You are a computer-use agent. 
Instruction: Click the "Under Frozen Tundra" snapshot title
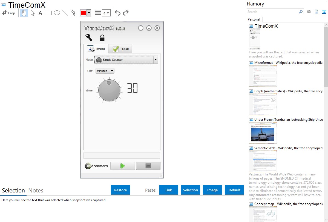pyautogui.click(x=289, y=119)
